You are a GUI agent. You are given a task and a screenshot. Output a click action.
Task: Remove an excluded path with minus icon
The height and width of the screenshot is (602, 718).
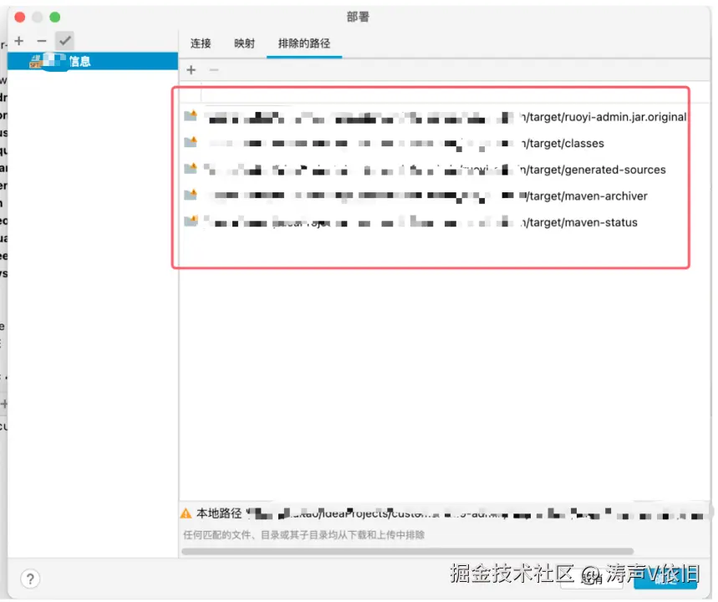click(212, 69)
